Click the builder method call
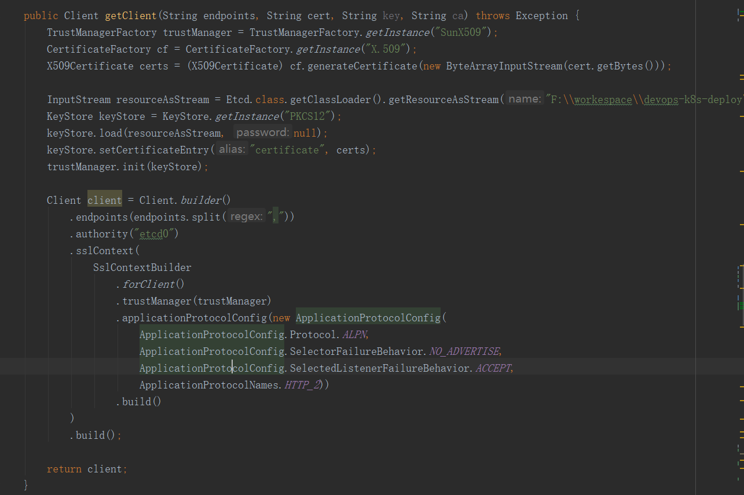This screenshot has width=744, height=495. [x=201, y=200]
